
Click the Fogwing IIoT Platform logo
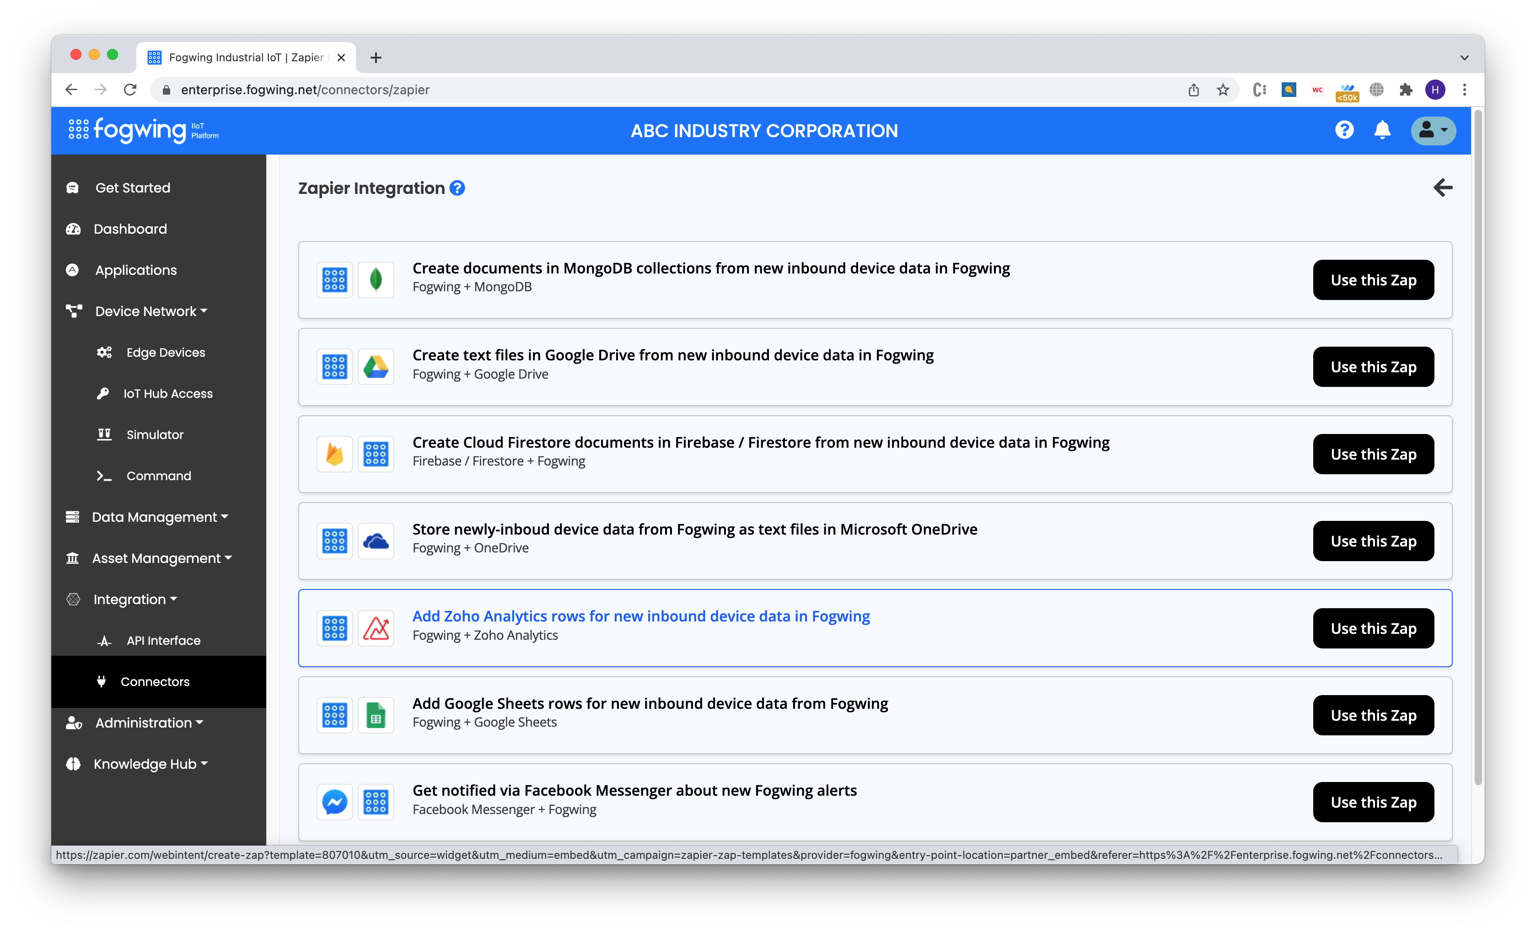point(143,130)
